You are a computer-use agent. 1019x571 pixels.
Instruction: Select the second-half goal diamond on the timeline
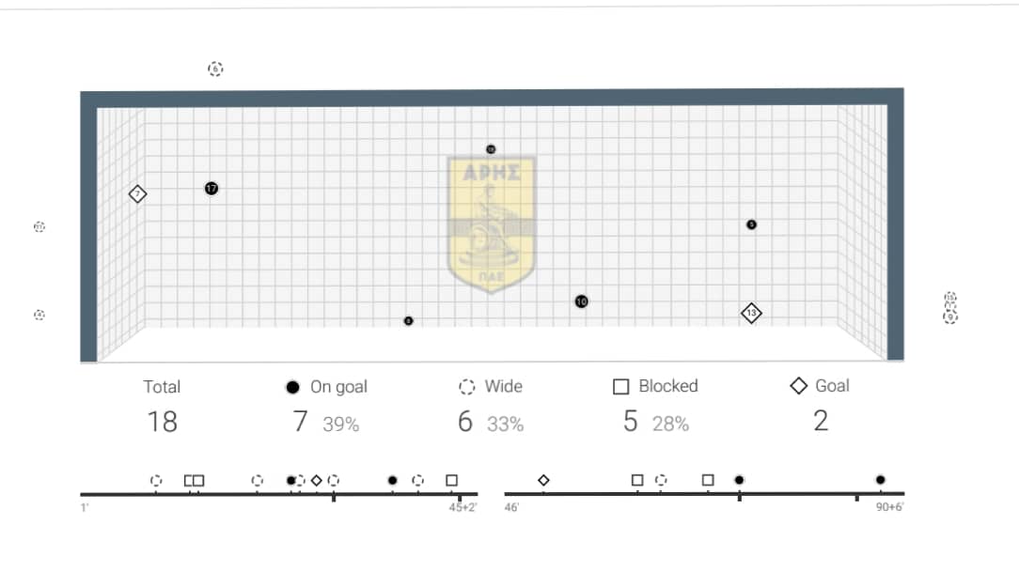click(543, 481)
